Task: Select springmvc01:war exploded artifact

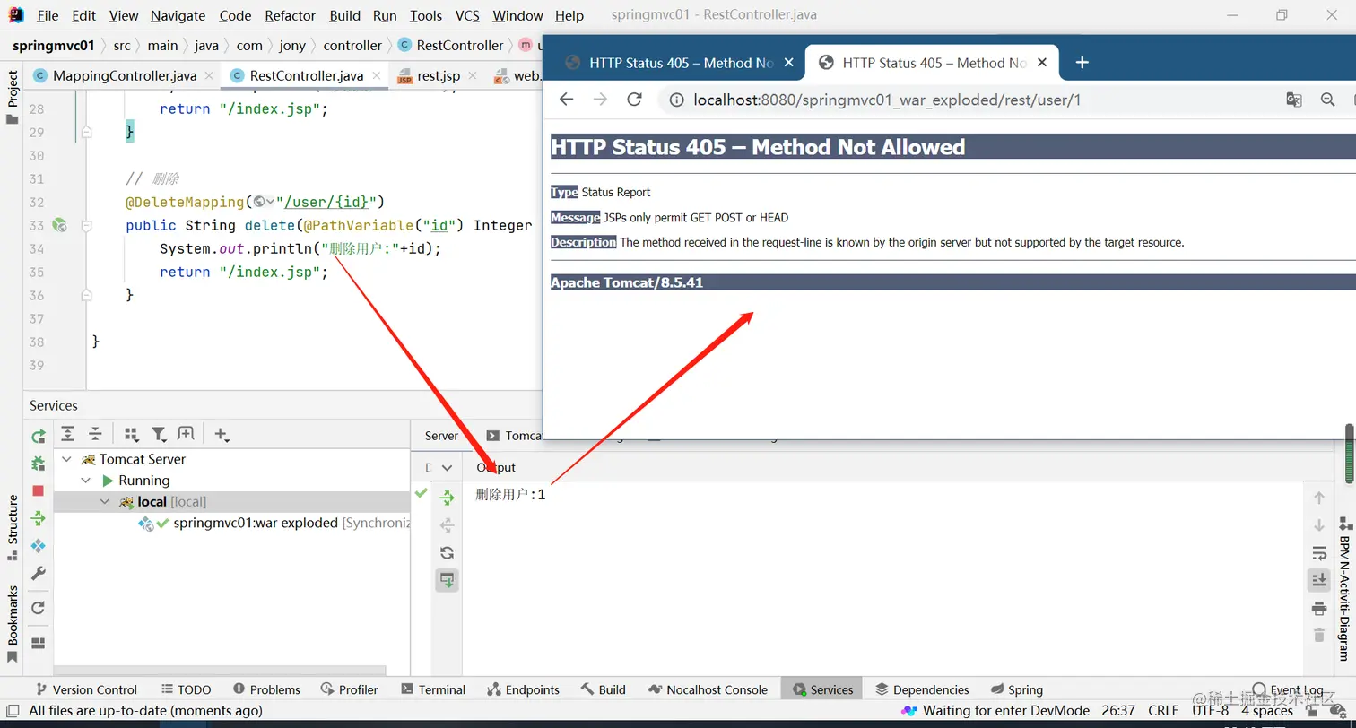Action: 256,523
